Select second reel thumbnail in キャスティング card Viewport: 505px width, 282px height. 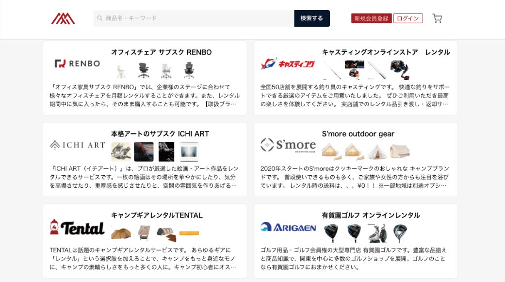(355, 70)
